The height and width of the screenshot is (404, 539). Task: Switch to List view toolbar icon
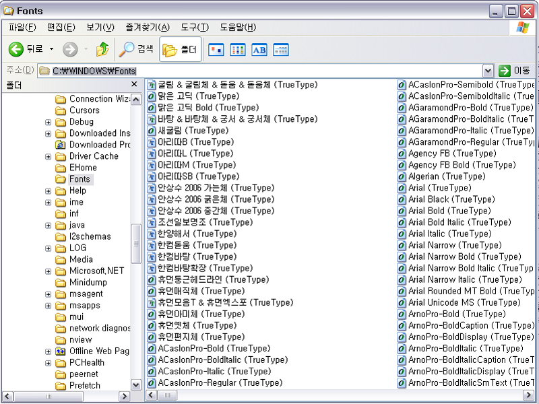coord(238,50)
